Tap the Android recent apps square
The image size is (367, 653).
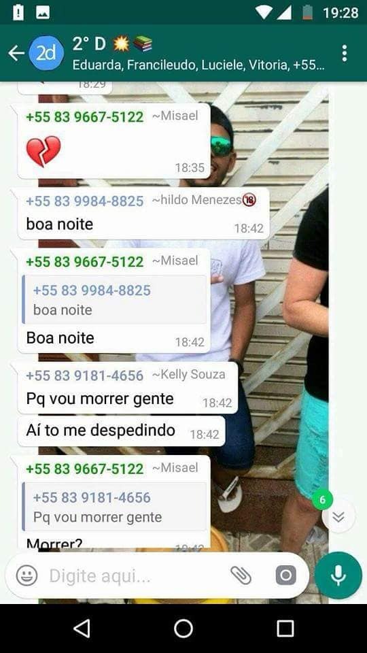(x=285, y=629)
